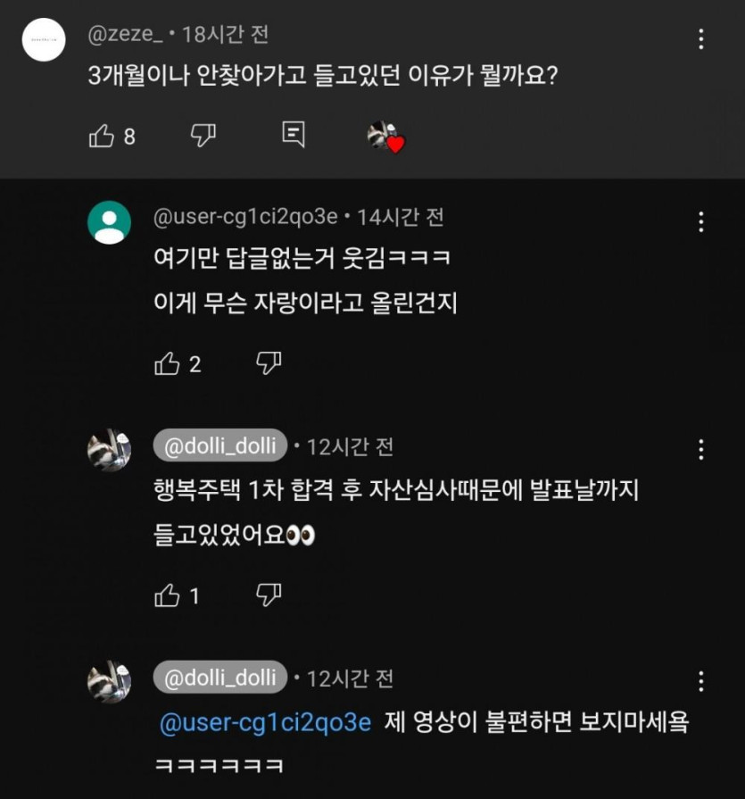Click the second @dolli_dolli username badge
Screen dimensions: 745x799
click(x=219, y=678)
